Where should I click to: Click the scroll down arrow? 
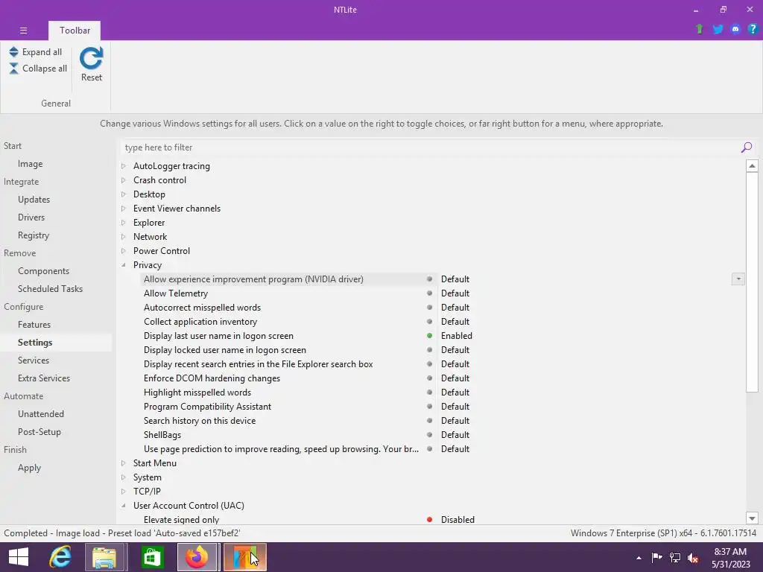pos(752,518)
